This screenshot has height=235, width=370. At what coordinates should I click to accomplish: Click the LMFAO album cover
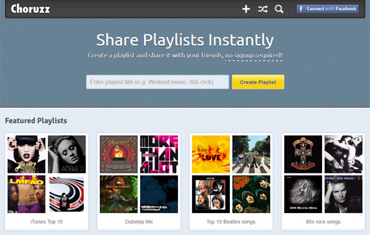point(27,194)
